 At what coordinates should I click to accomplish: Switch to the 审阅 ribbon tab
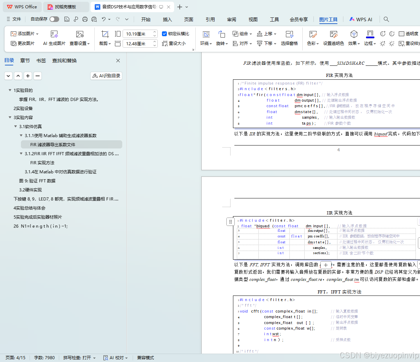click(232, 19)
